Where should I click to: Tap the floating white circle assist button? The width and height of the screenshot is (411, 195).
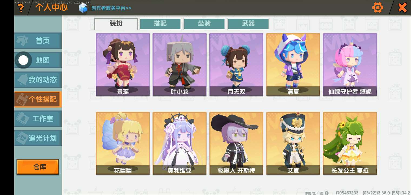[23, 60]
